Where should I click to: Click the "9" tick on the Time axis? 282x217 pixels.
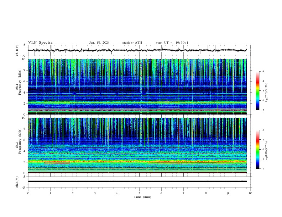[228, 193]
